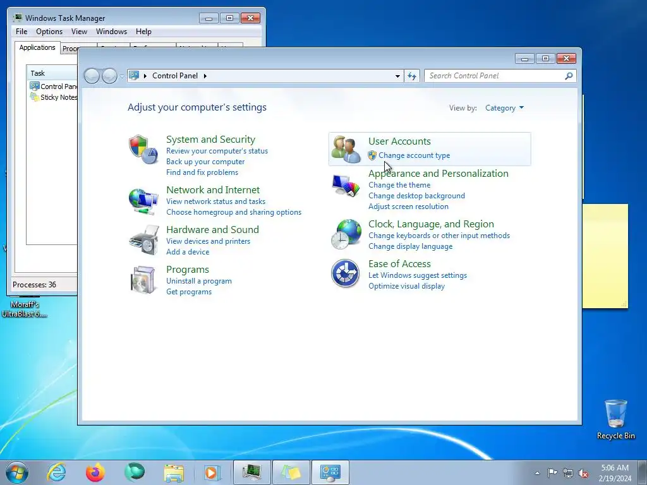
Task: Click Change account type link
Action: pos(414,155)
